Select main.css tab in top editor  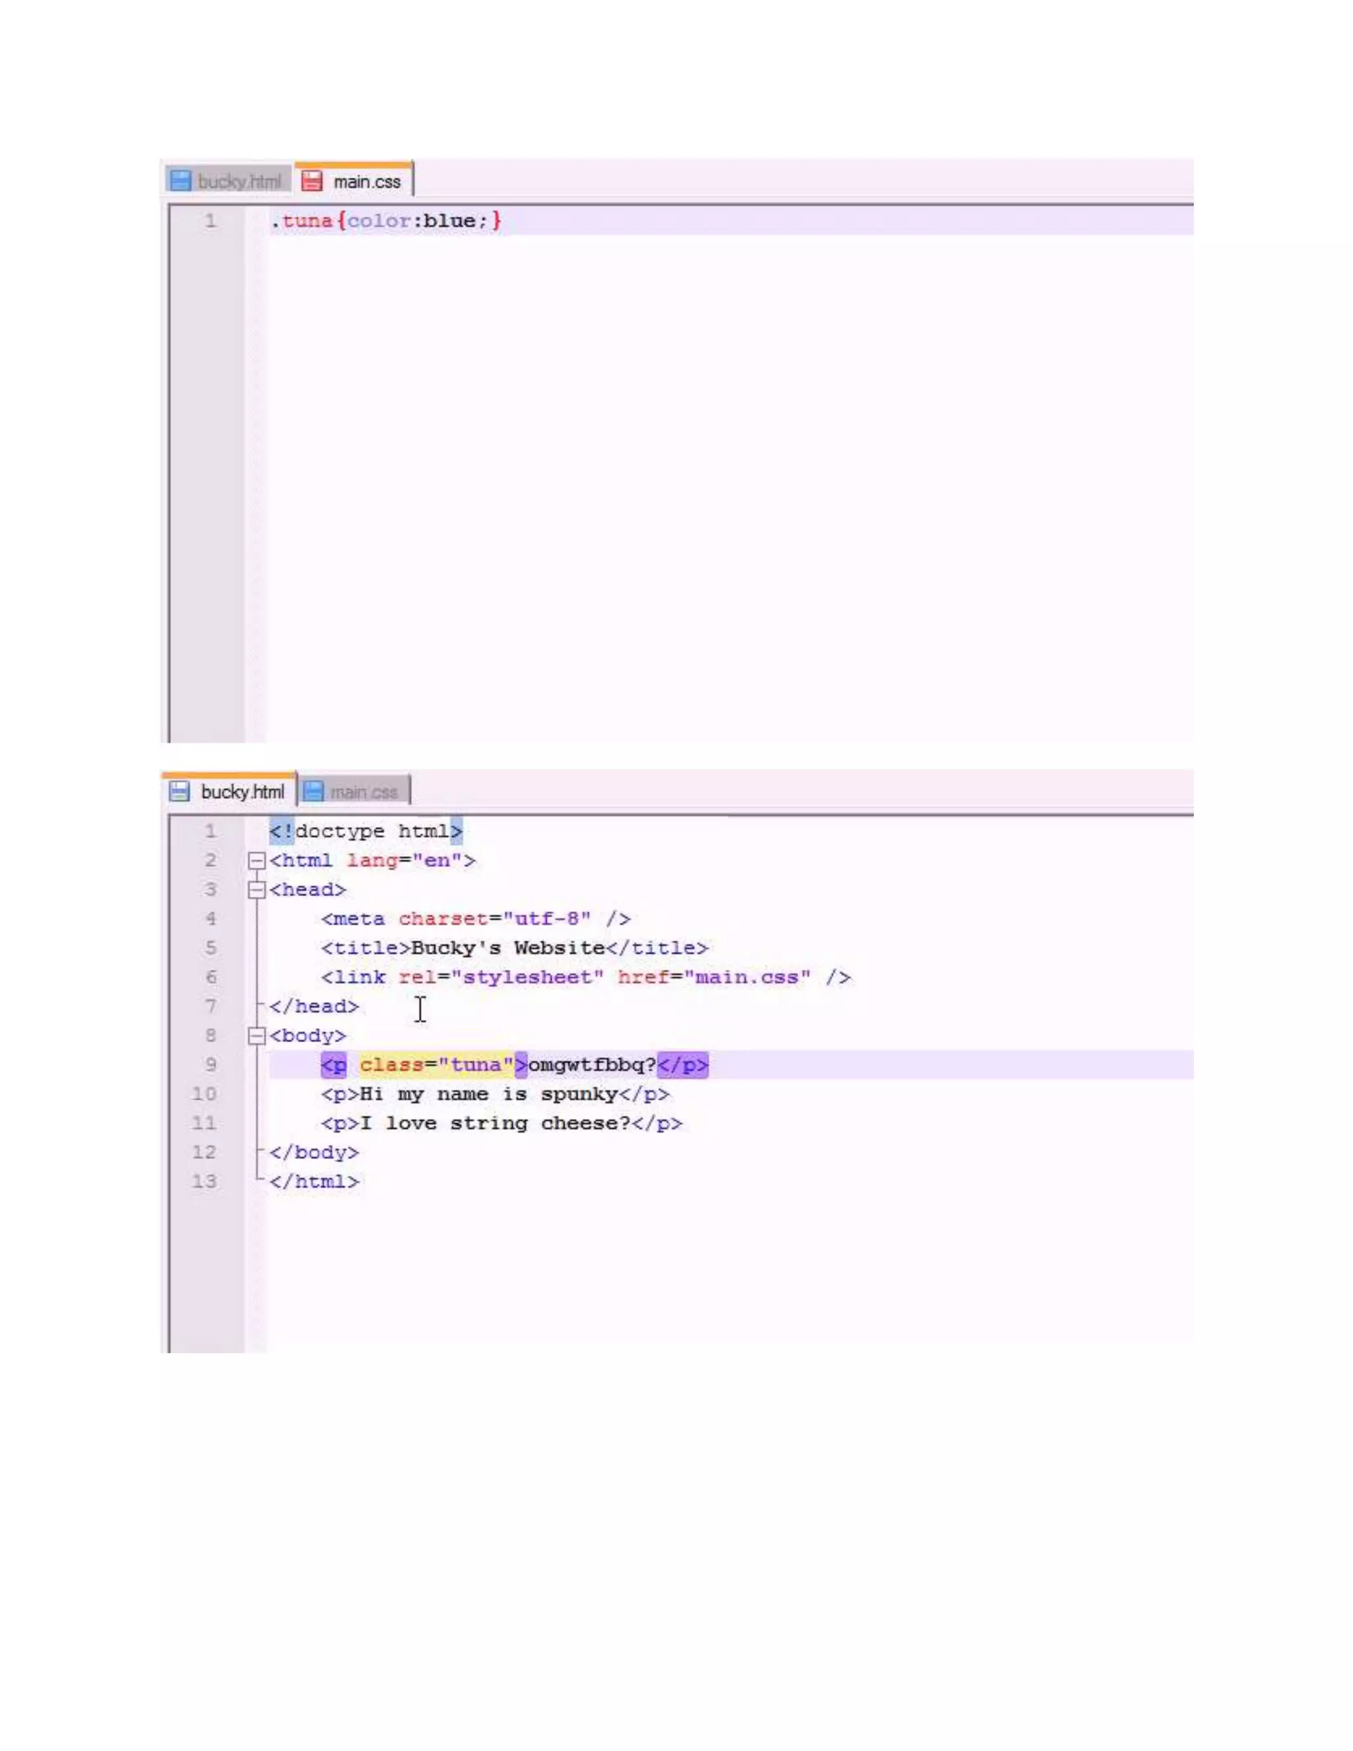coord(353,180)
